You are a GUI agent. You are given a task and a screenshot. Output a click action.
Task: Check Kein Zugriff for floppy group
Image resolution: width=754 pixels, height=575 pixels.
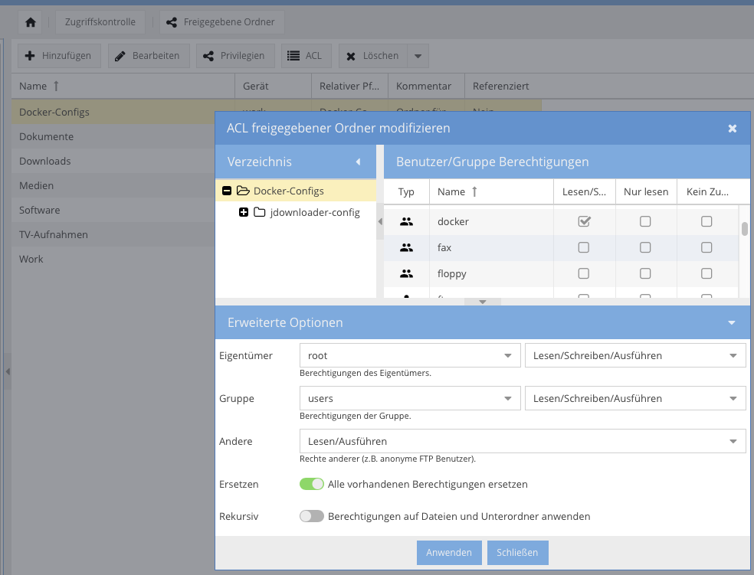[x=706, y=273]
